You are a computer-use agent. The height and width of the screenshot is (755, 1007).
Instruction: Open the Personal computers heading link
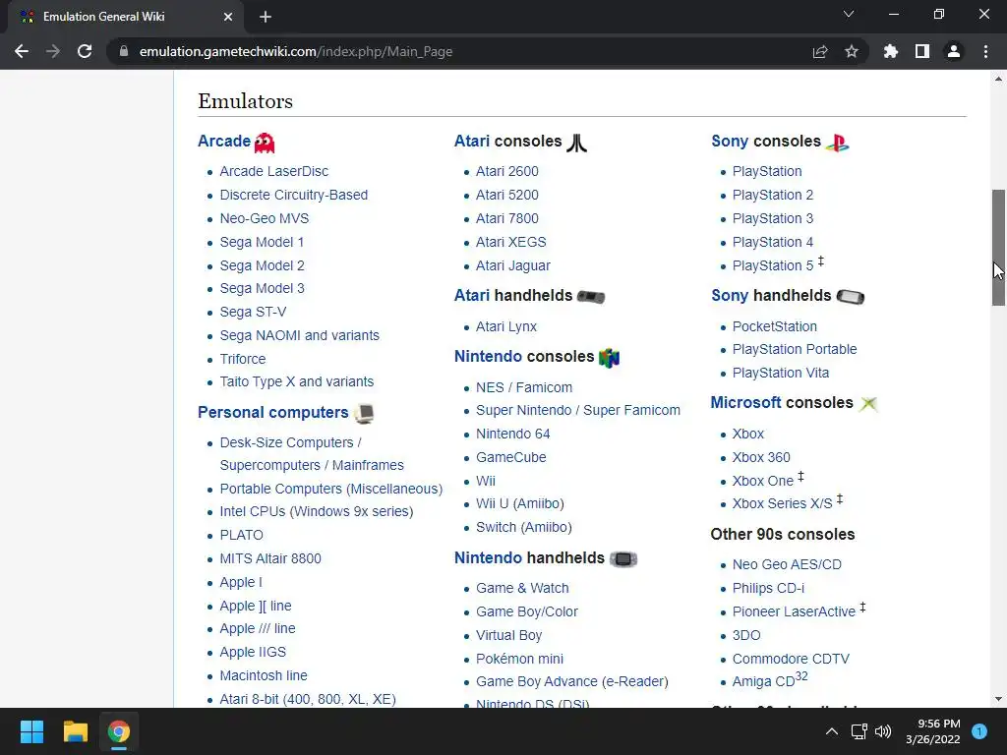pyautogui.click(x=273, y=412)
